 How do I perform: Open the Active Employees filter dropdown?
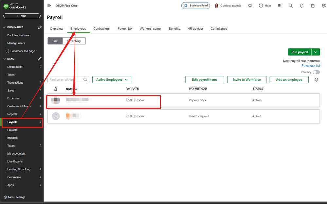pos(112,79)
